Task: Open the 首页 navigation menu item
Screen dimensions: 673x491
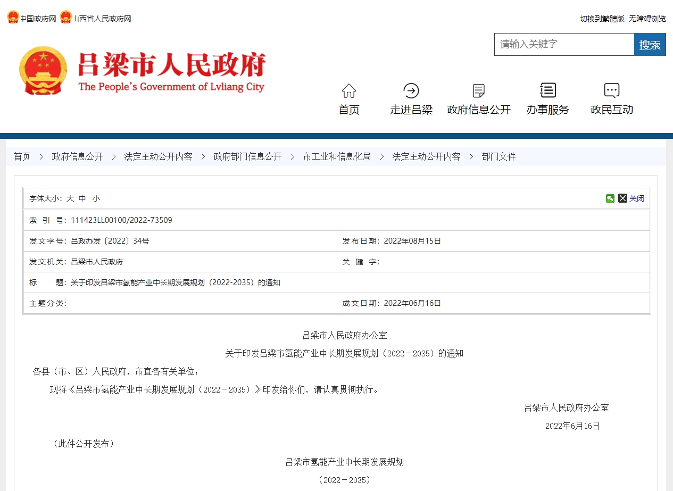Action: click(349, 110)
